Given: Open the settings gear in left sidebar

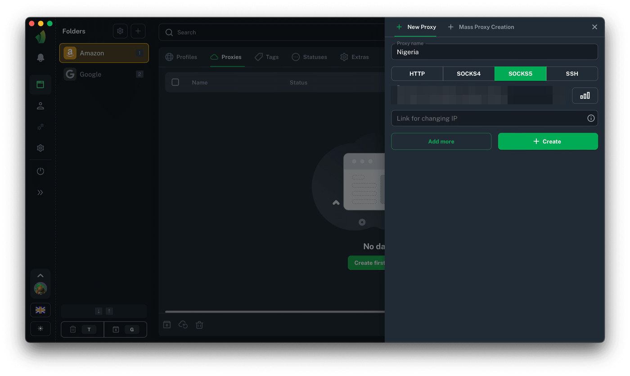Looking at the screenshot, I should coord(40,148).
